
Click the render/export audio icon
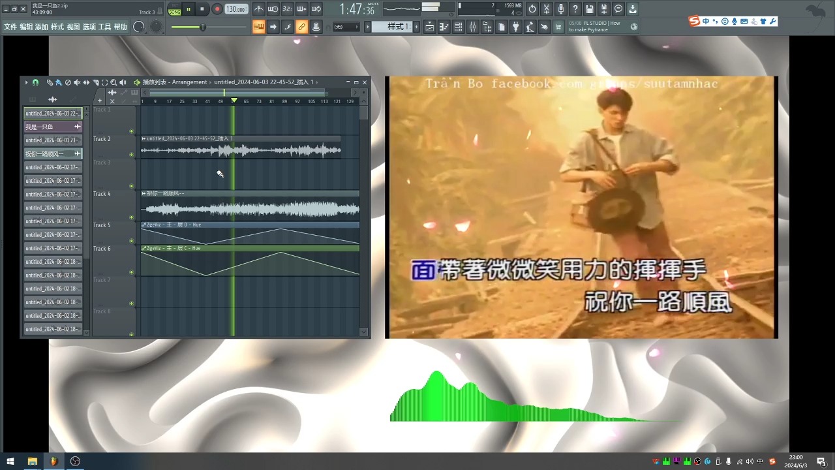[604, 9]
